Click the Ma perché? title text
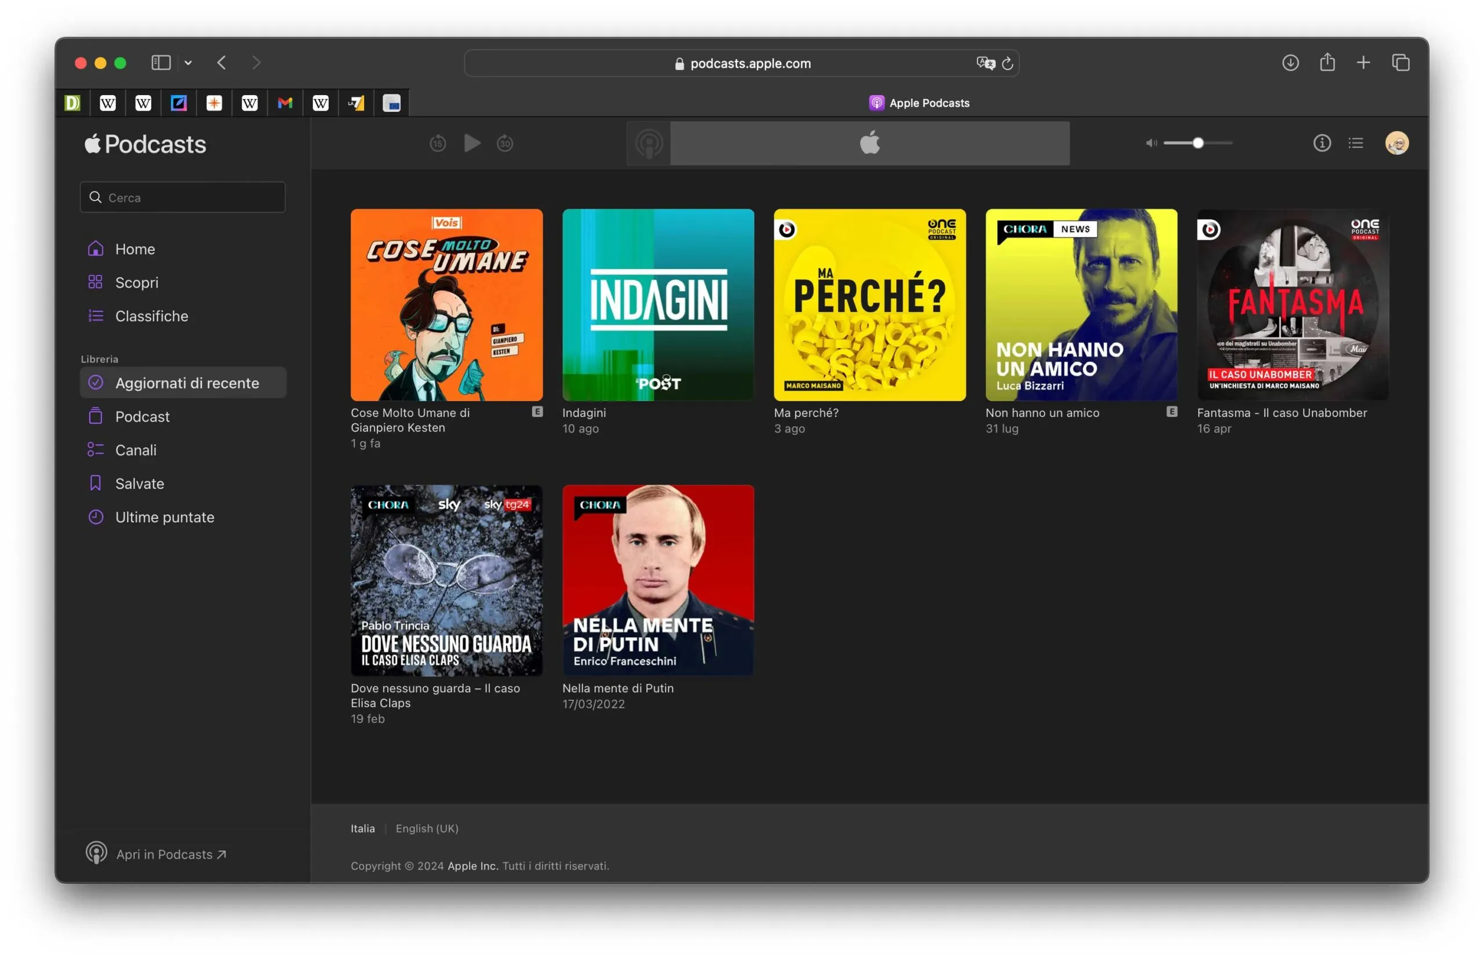The width and height of the screenshot is (1484, 956). (806, 413)
